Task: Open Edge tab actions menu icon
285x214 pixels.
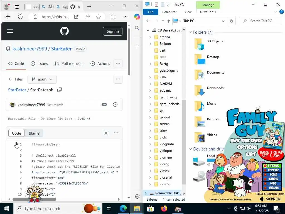Action: pyautogui.click(x=17, y=7)
